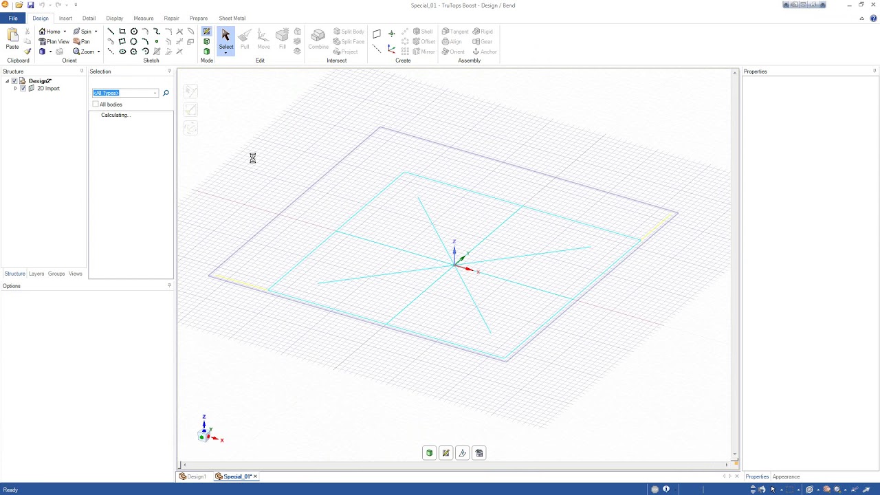Click the Origin create tool

point(392,49)
